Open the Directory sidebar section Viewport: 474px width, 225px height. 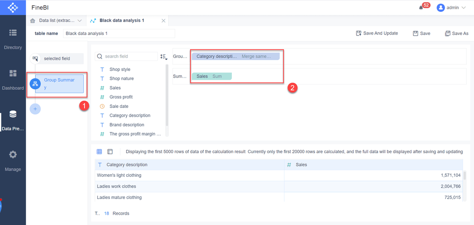coord(13,39)
